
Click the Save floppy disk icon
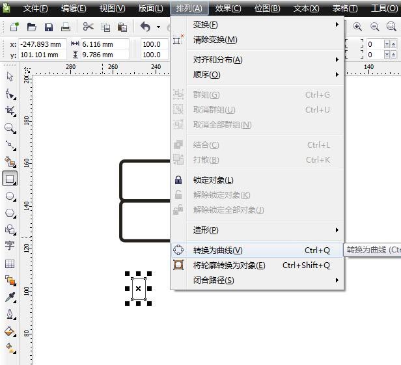(x=49, y=27)
